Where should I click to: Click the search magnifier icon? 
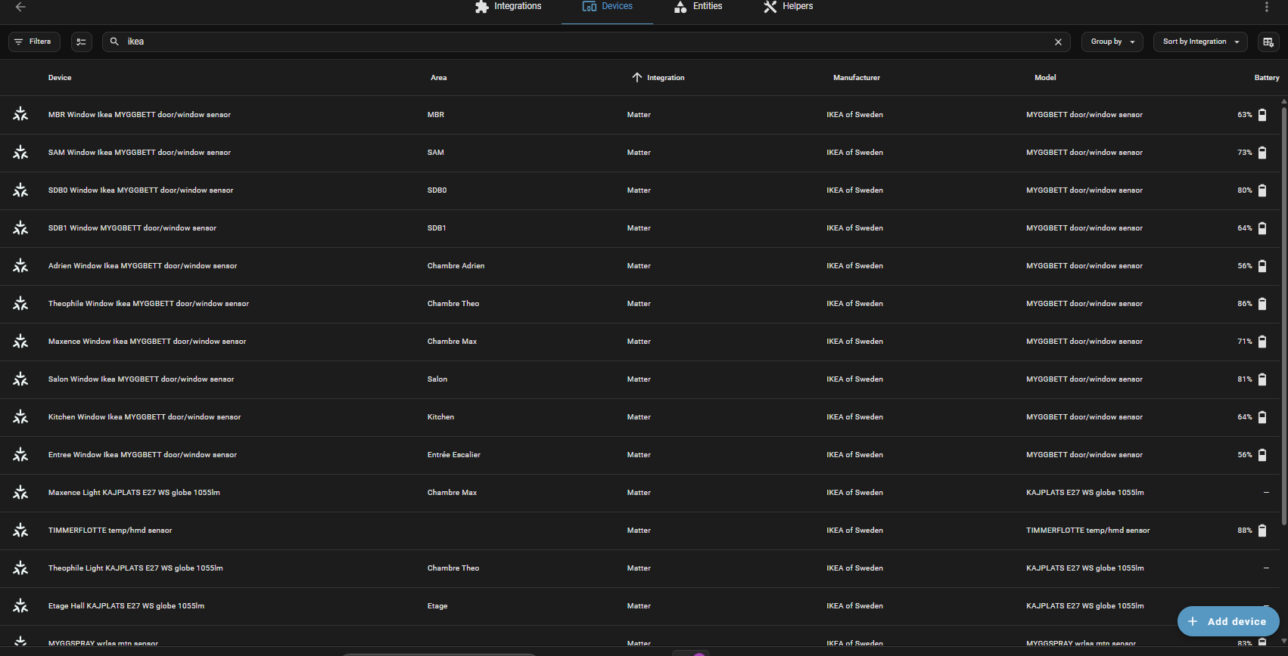pos(114,42)
